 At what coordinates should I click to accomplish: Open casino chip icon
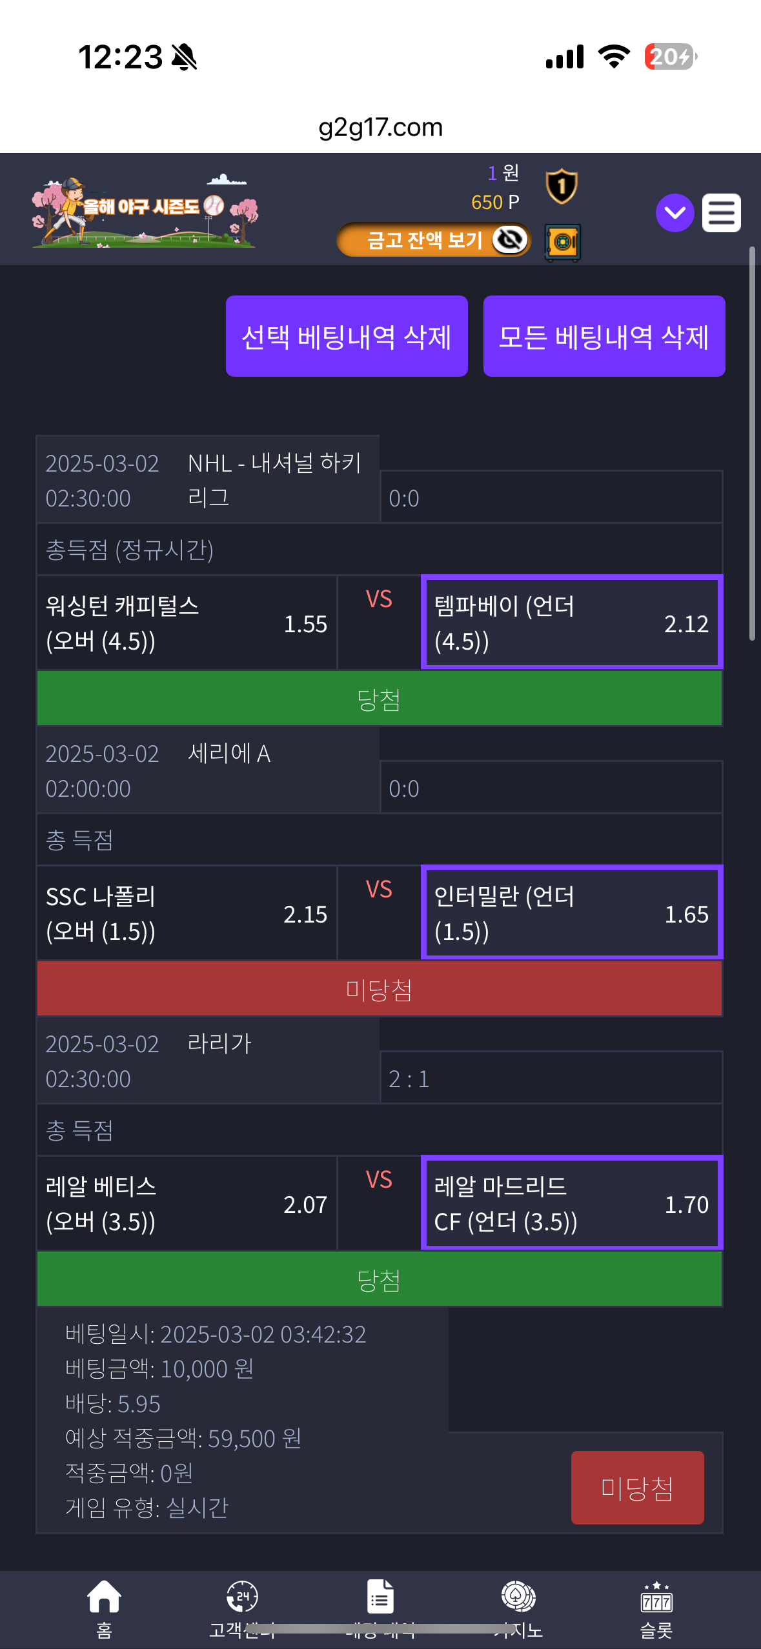click(518, 1597)
